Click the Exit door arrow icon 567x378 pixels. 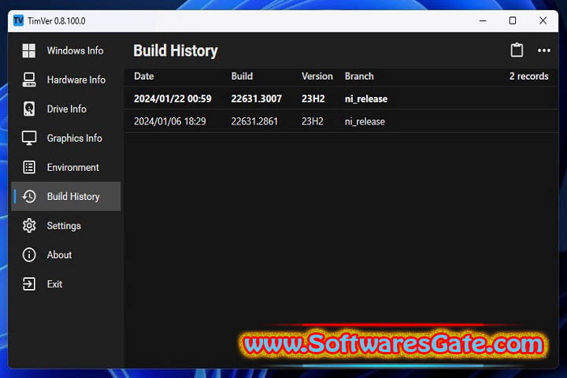click(29, 284)
